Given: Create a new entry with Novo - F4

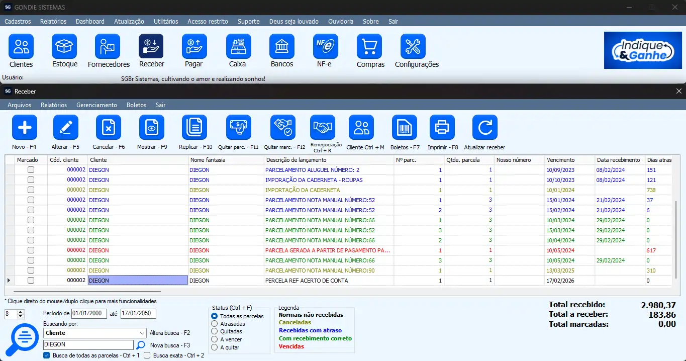Looking at the screenshot, I should coord(25,128).
